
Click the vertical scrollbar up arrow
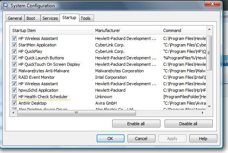click(x=209, y=30)
